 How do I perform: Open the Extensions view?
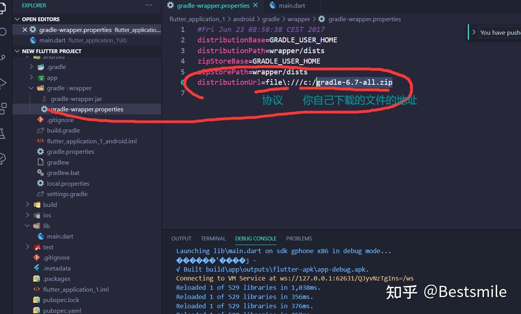(x=4, y=109)
